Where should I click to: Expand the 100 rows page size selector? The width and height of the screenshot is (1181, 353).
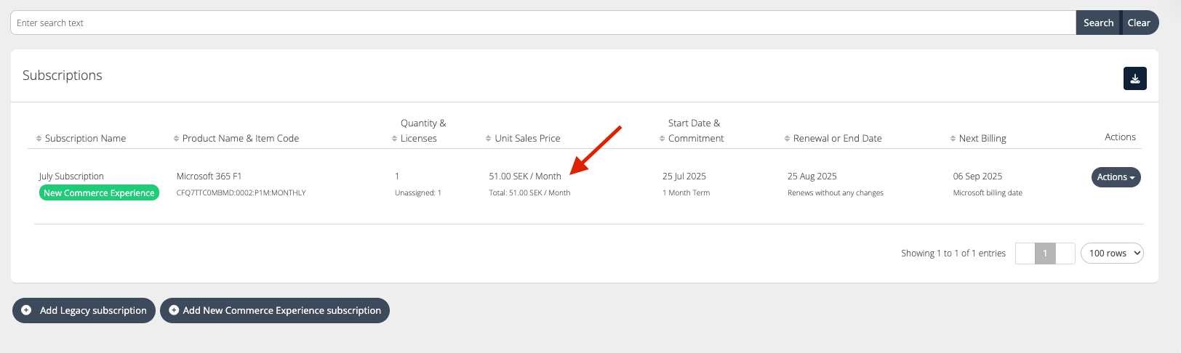[1112, 253]
